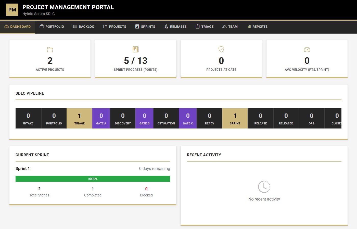Click the Team people icon
The image size is (357, 229).
point(224,26)
